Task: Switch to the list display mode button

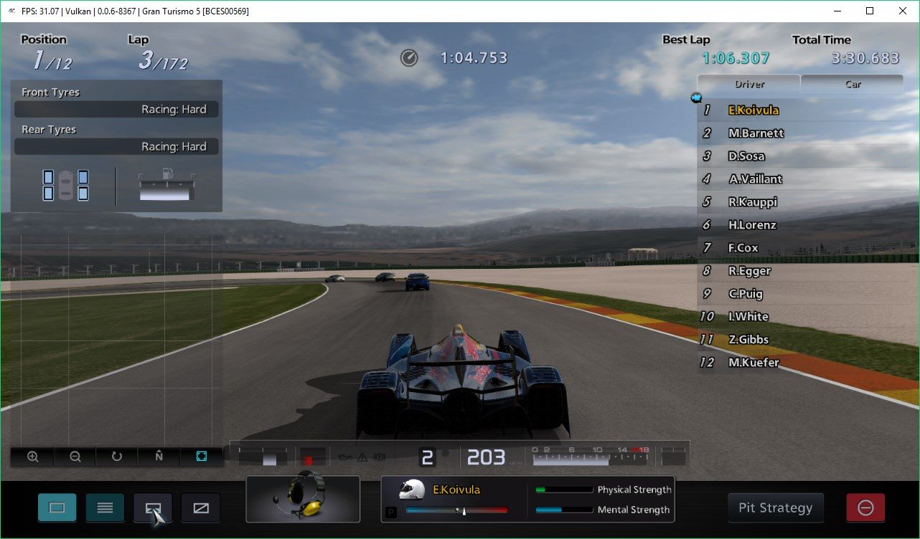Action: pos(105,507)
